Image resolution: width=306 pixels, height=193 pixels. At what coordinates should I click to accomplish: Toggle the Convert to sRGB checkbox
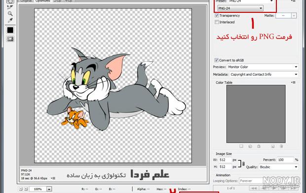tap(216, 60)
